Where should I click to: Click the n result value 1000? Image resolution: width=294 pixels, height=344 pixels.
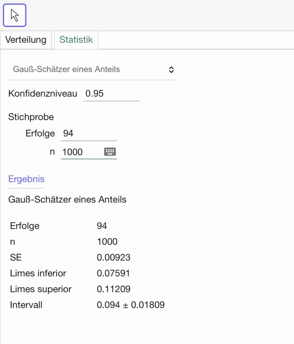coord(107,242)
